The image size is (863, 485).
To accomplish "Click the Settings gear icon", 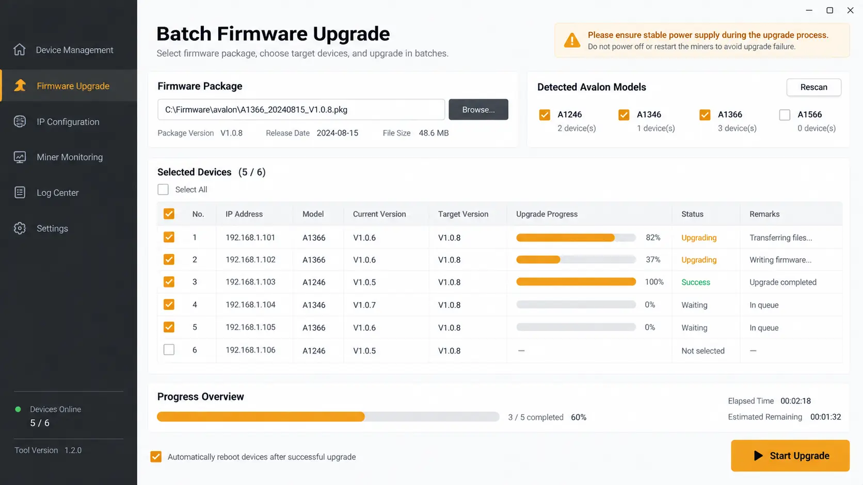I will point(20,228).
